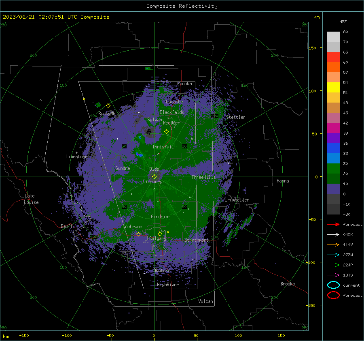
Task: Click the Hanna town label
Action: [283, 181]
